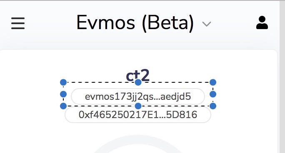285x153 pixels.
Task: Grab the top-center selection handle over ct2
Action: (x=138, y=82)
